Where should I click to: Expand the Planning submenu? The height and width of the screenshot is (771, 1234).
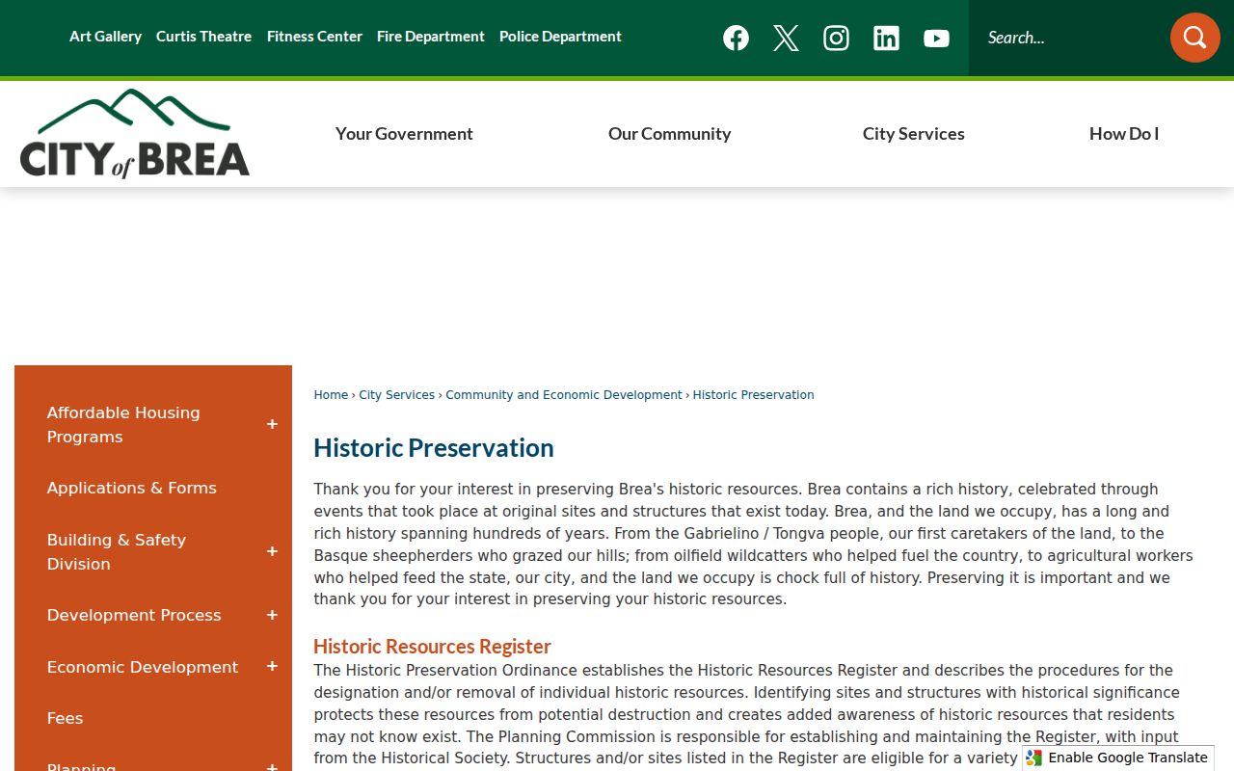pyautogui.click(x=272, y=767)
